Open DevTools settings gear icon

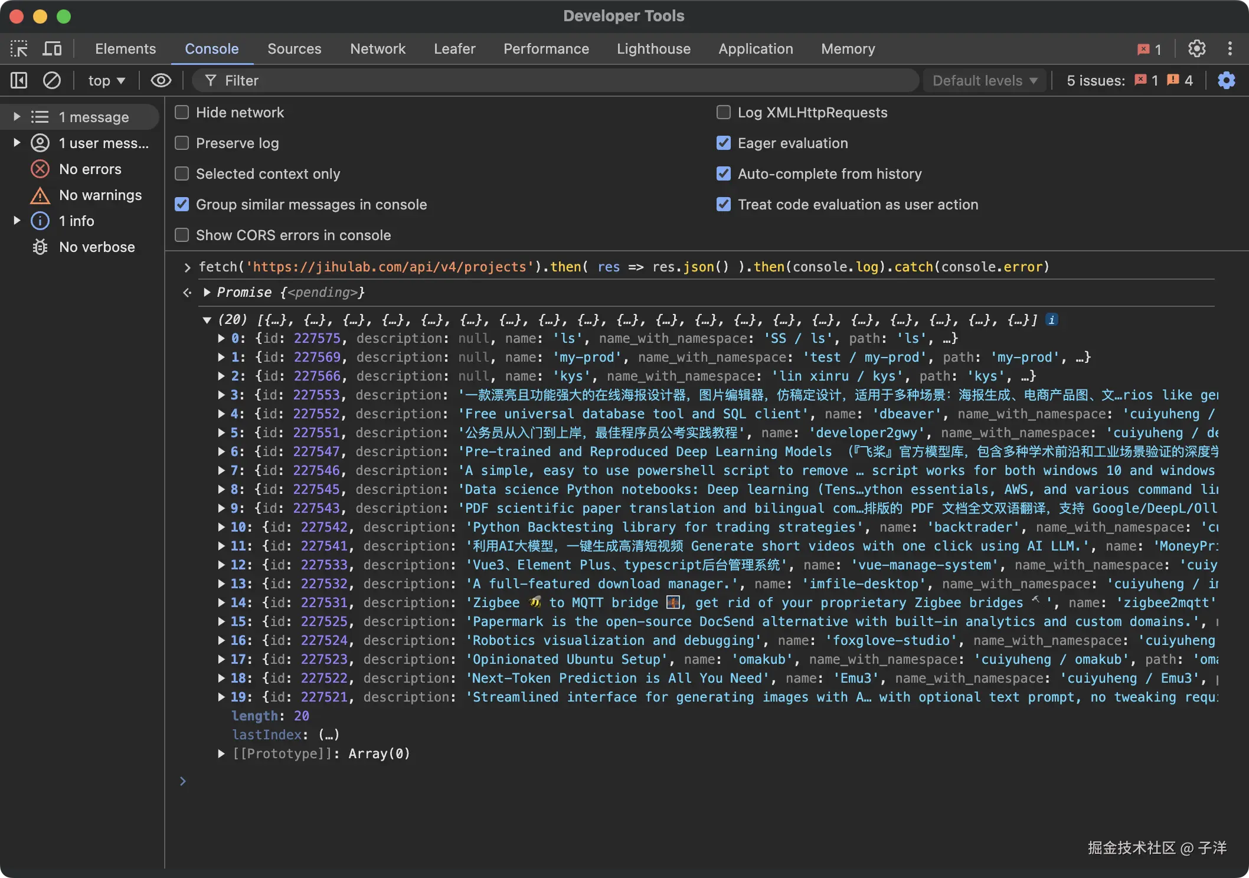point(1196,48)
